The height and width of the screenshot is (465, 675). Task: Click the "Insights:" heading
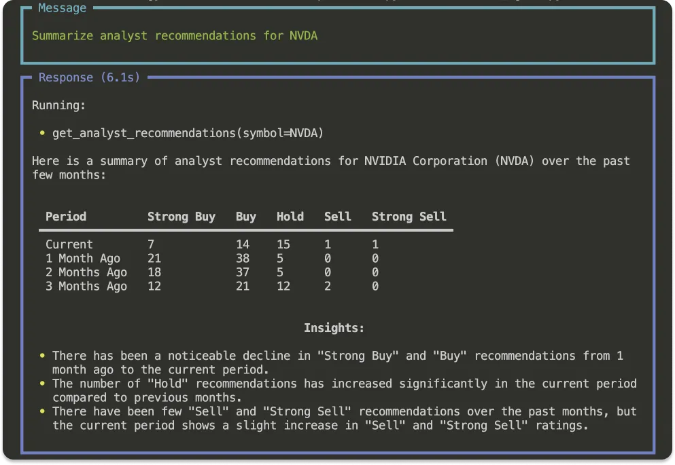[x=334, y=328]
